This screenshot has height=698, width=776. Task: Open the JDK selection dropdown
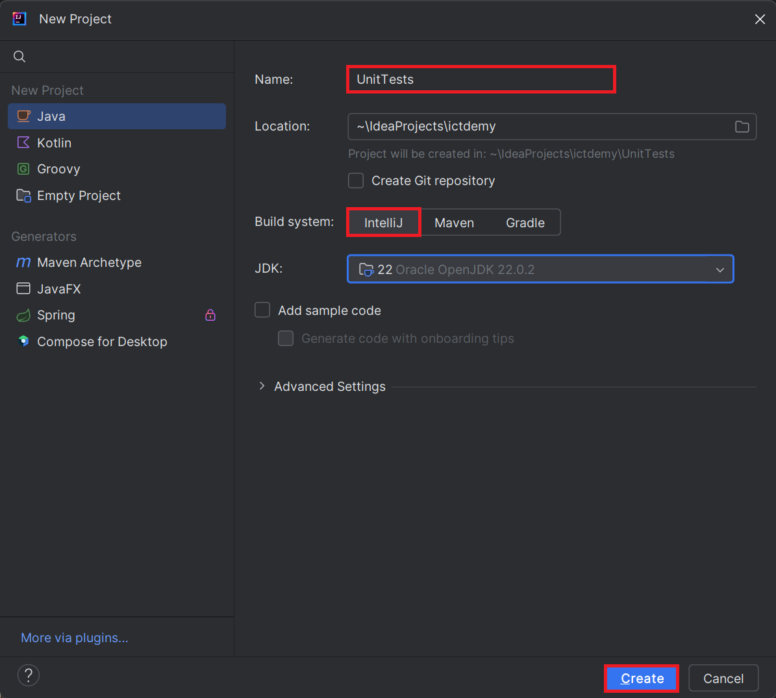tap(720, 269)
